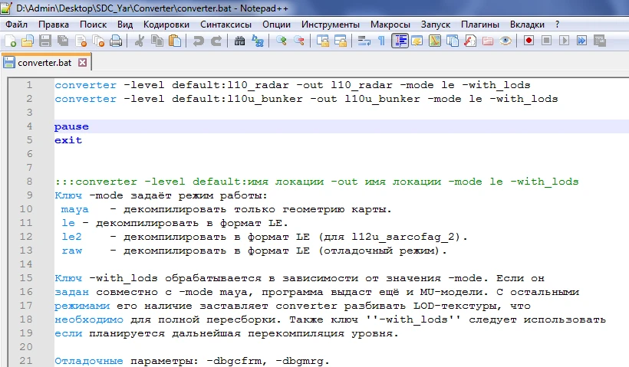
Task: Start macro recording with red circle button
Action: point(529,41)
